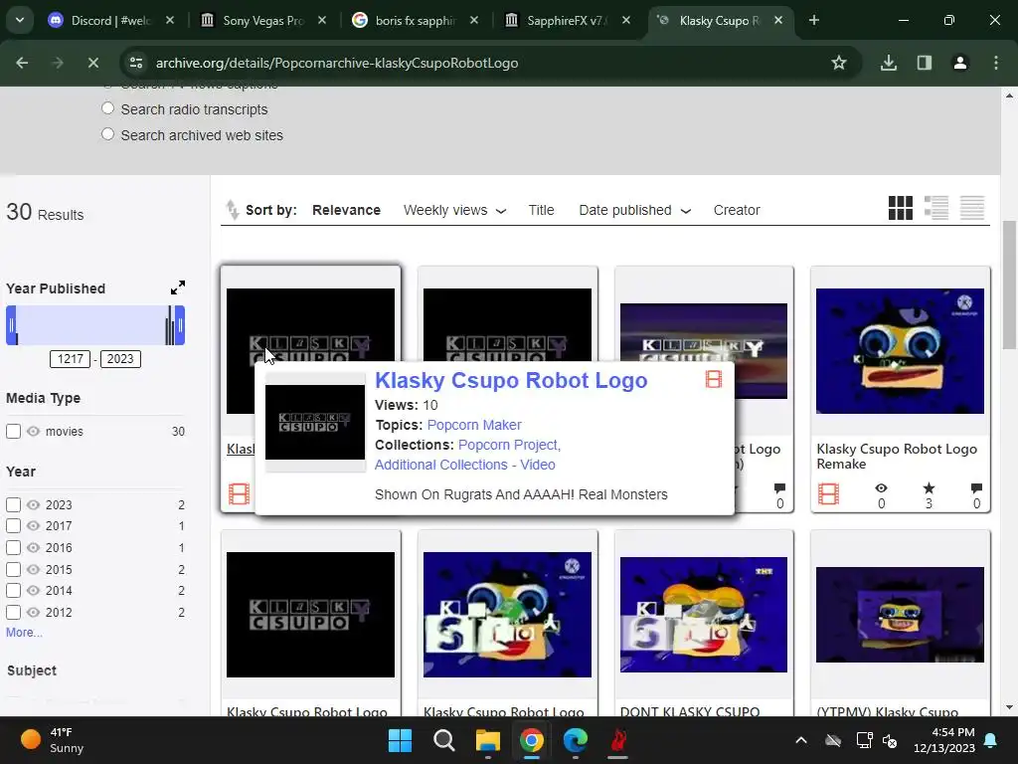Screen dimensions: 1018x764
Task: Edit the start year 1217 field
Action: 71,358
